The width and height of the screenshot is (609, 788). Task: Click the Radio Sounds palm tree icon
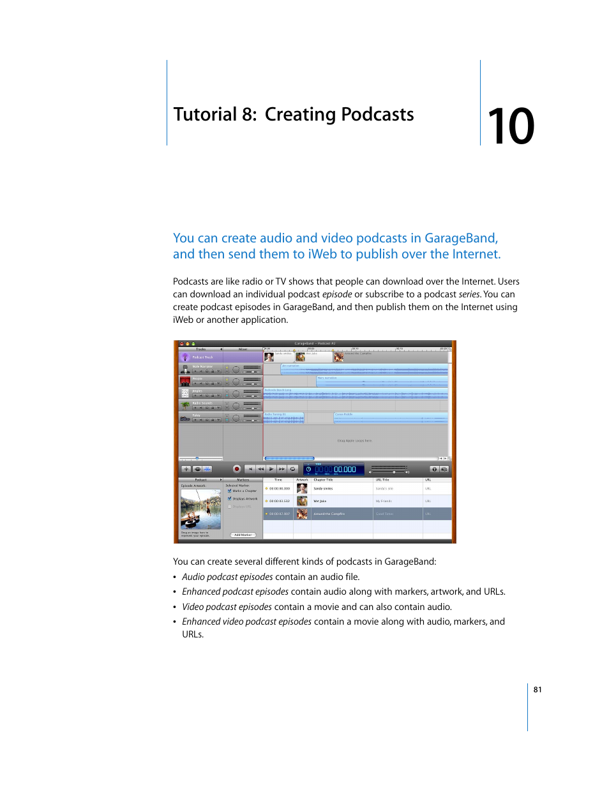pyautogui.click(x=185, y=406)
